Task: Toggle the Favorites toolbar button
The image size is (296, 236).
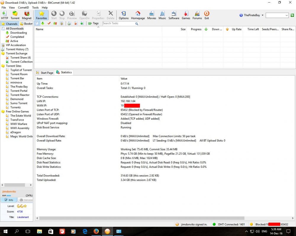Action: pyautogui.click(x=41, y=15)
